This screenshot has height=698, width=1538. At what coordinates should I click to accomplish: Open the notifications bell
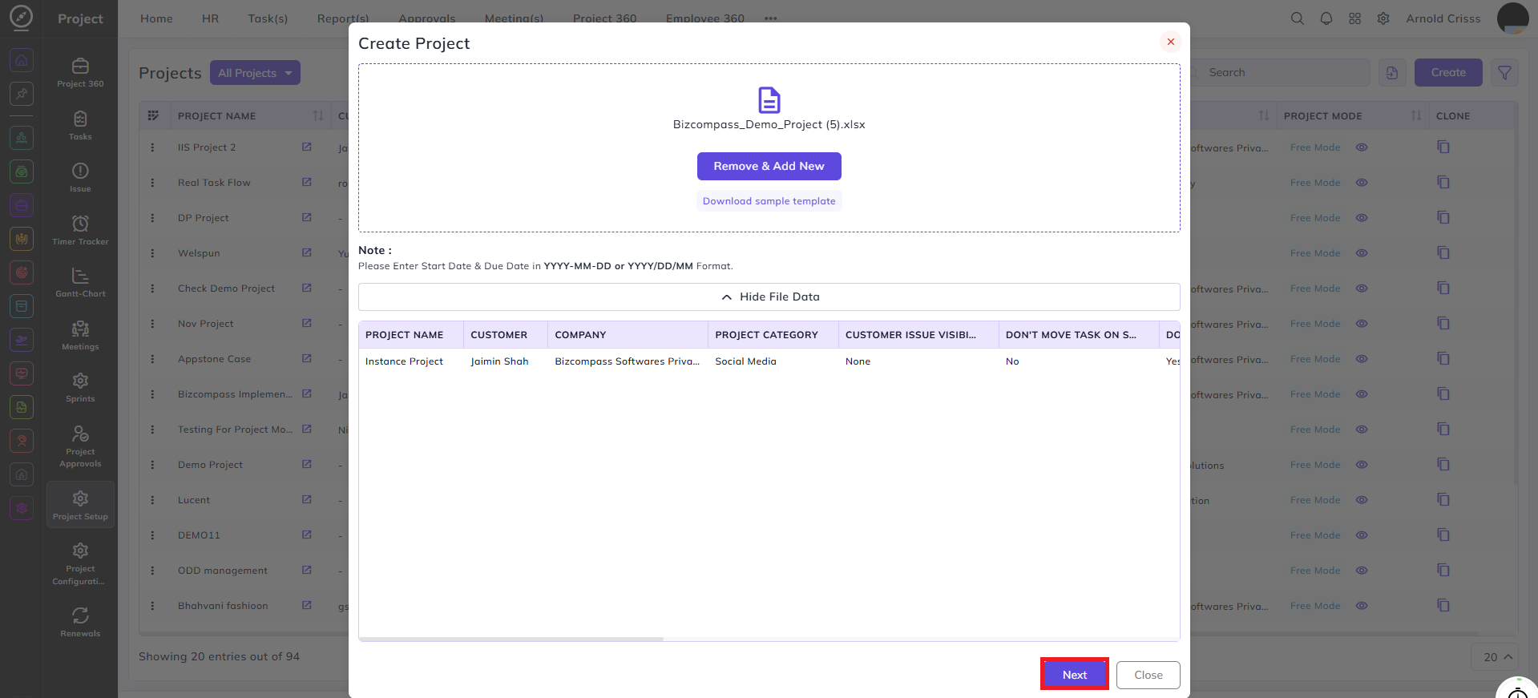tap(1326, 18)
